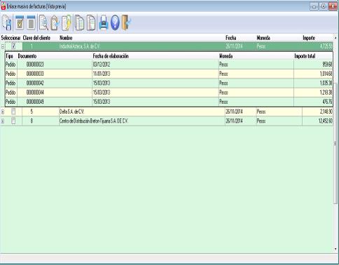This screenshot has width=339, height=265.
Task: Click the document with lightning bolt icon
Action: coord(67,23)
